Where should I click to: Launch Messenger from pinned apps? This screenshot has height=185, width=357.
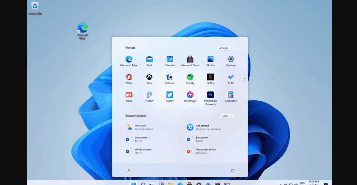[x=190, y=97]
